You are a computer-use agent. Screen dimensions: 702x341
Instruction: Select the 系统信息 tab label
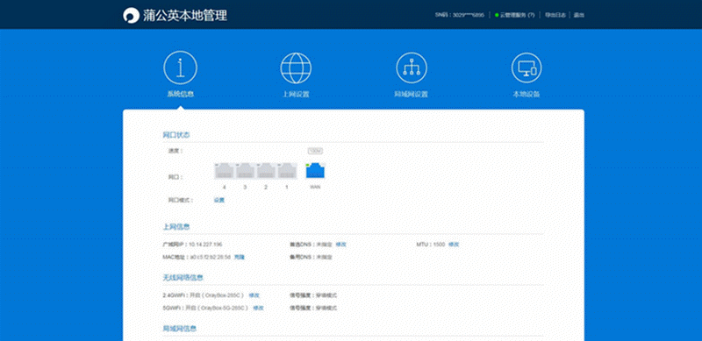(x=181, y=95)
